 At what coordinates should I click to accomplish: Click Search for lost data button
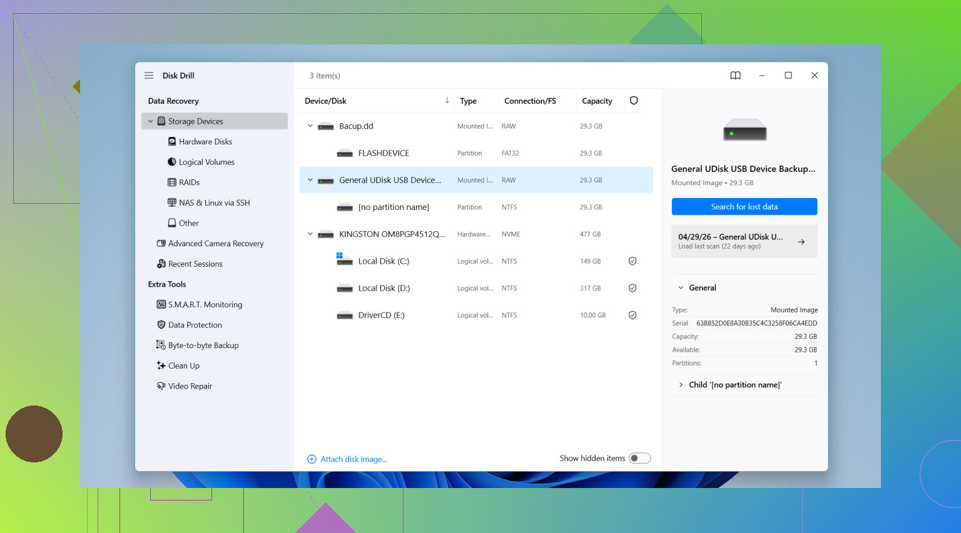[745, 207]
